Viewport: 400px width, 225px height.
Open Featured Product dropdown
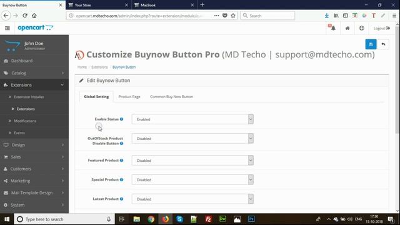[x=192, y=161]
